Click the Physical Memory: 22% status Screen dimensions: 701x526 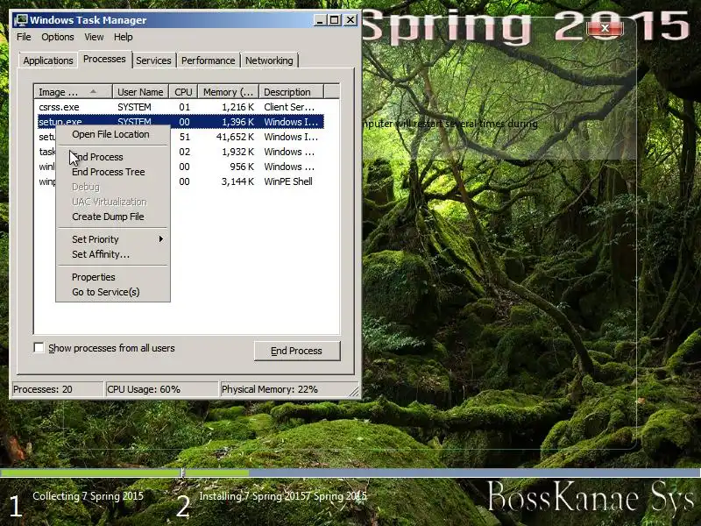(x=289, y=389)
